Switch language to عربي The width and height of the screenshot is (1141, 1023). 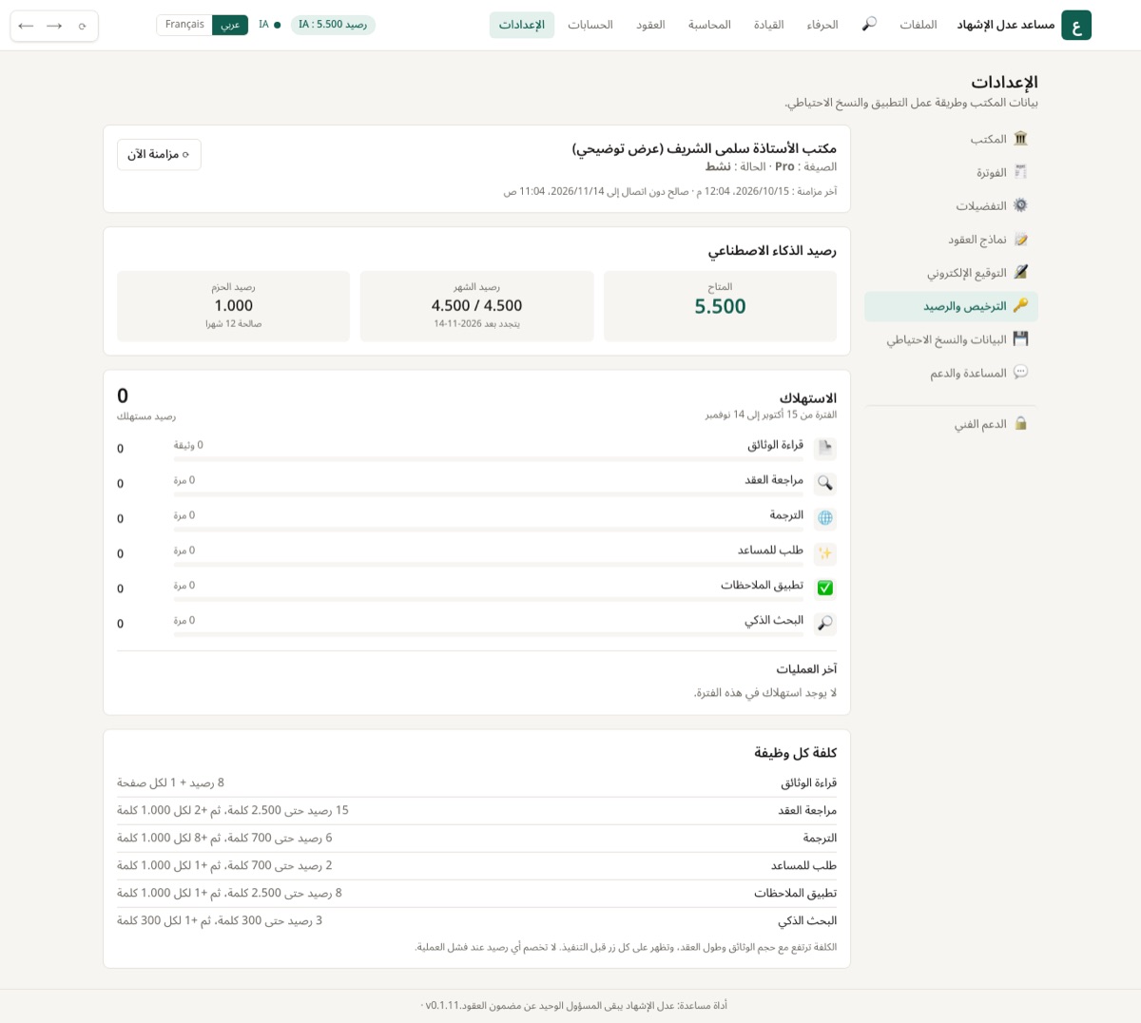(230, 25)
